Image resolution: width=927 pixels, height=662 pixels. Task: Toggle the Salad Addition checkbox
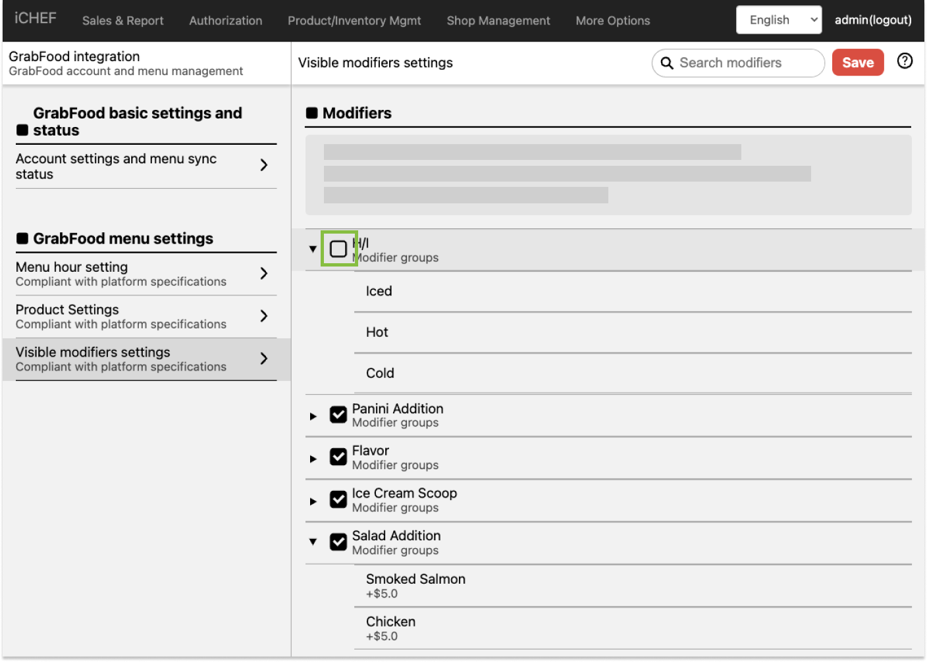point(338,542)
